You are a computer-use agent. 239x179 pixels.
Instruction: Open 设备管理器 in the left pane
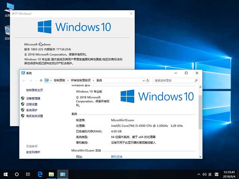pyautogui.click(x=33, y=98)
